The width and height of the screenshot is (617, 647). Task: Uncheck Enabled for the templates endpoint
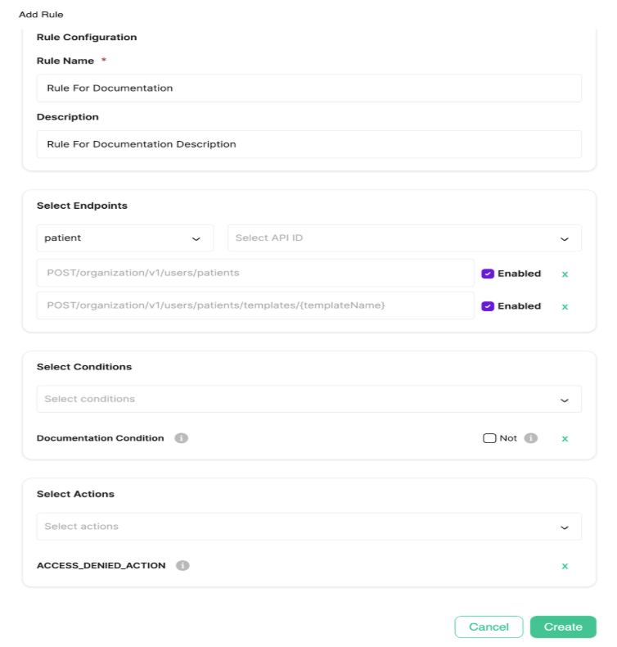(x=488, y=306)
